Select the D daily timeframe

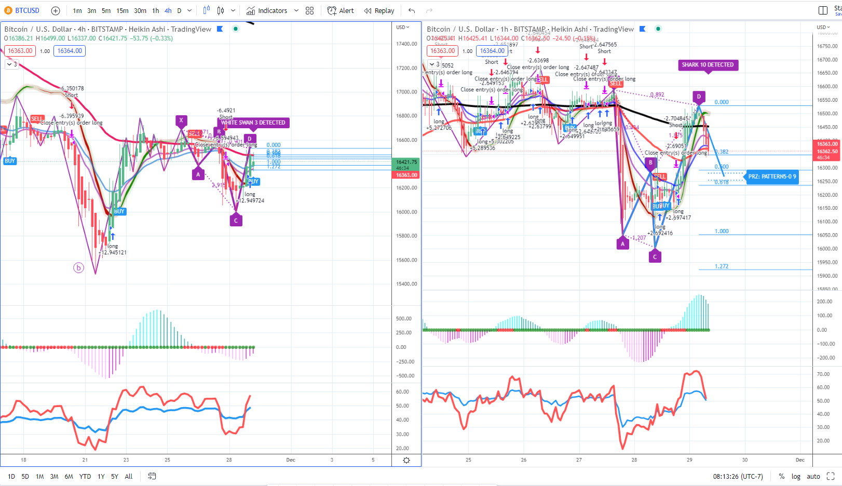coord(179,10)
